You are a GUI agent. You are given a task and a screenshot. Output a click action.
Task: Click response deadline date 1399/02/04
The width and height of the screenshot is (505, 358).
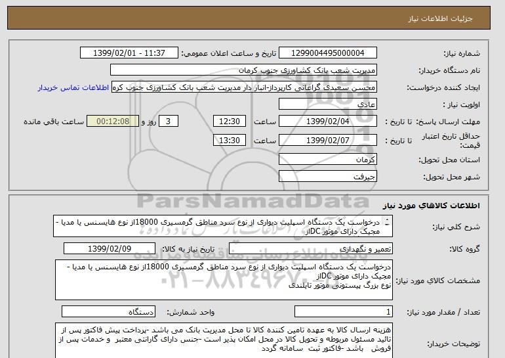[327, 122]
